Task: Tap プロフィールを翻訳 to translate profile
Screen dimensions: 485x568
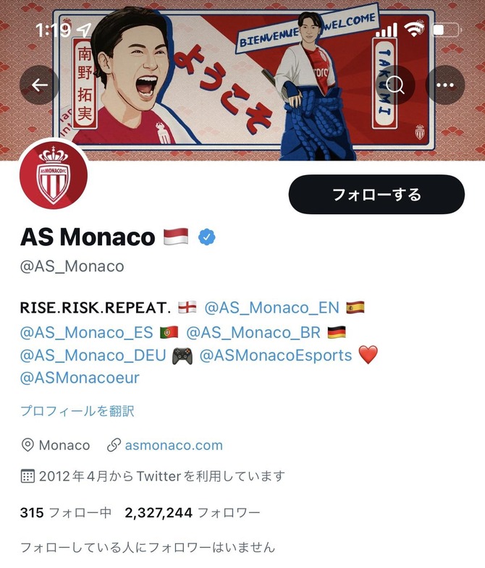Action: (77, 411)
